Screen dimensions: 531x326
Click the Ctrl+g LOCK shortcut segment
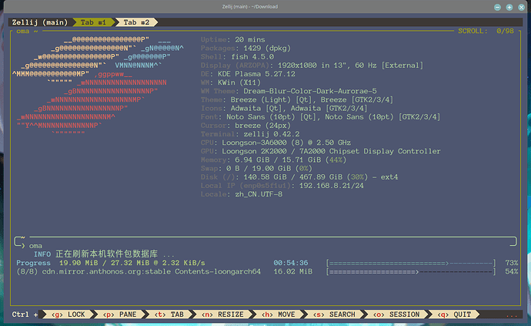click(68, 314)
